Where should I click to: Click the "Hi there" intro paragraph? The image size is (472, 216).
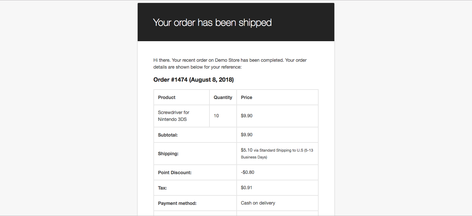pyautogui.click(x=230, y=64)
